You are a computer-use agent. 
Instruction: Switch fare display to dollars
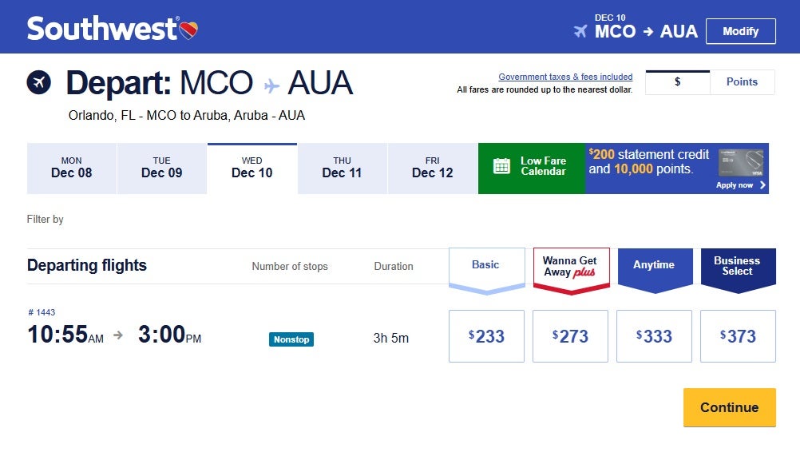677,82
